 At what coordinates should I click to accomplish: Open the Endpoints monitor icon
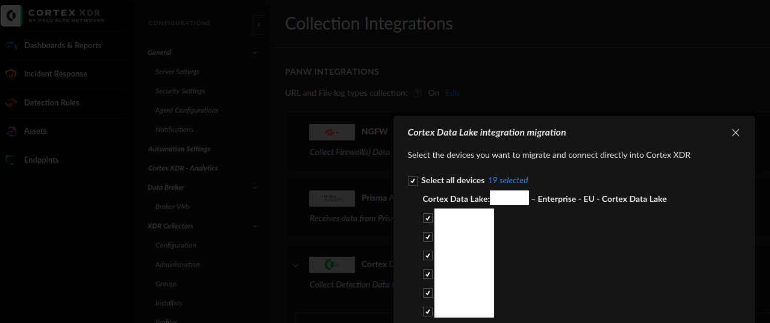click(x=11, y=160)
